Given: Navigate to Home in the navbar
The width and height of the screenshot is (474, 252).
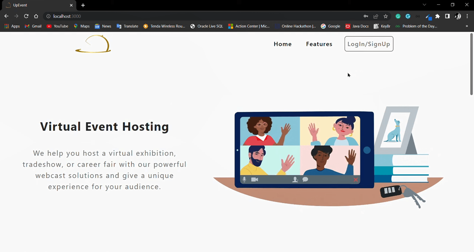Looking at the screenshot, I should (282, 44).
